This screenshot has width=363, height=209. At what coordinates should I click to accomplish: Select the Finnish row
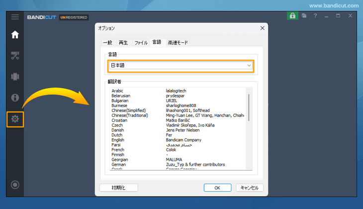pos(178,155)
